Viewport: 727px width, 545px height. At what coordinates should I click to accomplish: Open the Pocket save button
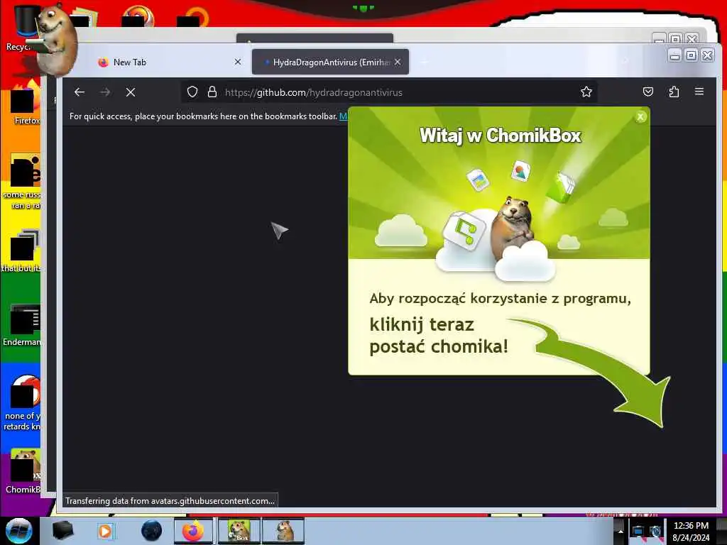(x=648, y=92)
